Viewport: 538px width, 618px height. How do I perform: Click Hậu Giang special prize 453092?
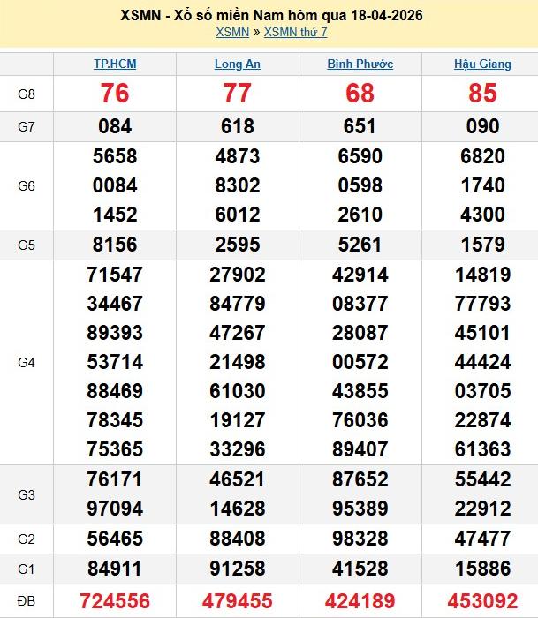coord(482,601)
